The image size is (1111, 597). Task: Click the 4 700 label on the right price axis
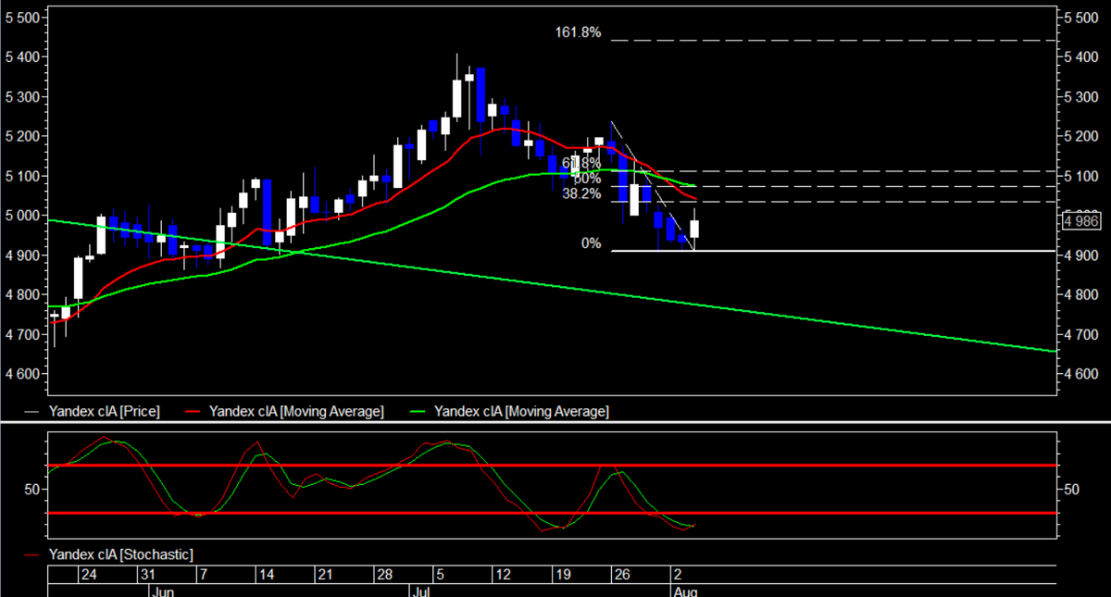point(1082,334)
